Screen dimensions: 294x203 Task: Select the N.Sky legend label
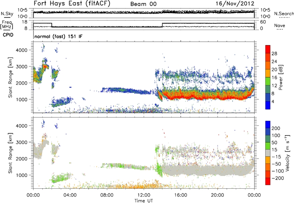[7, 14]
